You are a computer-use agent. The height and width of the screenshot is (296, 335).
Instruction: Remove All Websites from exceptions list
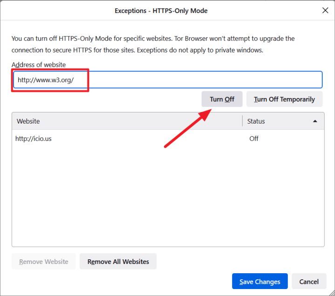pyautogui.click(x=118, y=262)
